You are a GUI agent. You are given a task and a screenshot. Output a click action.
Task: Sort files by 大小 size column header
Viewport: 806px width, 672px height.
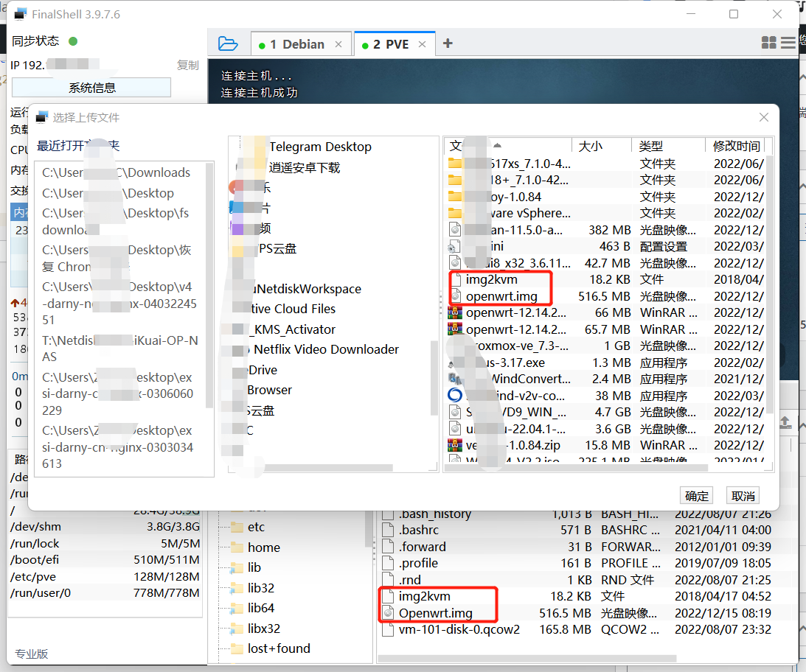[591, 146]
